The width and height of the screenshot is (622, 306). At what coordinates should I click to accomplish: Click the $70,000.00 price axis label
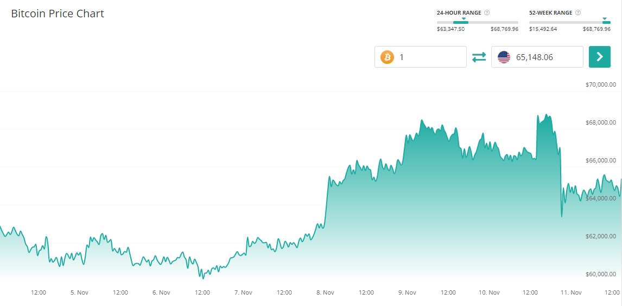[x=601, y=84]
